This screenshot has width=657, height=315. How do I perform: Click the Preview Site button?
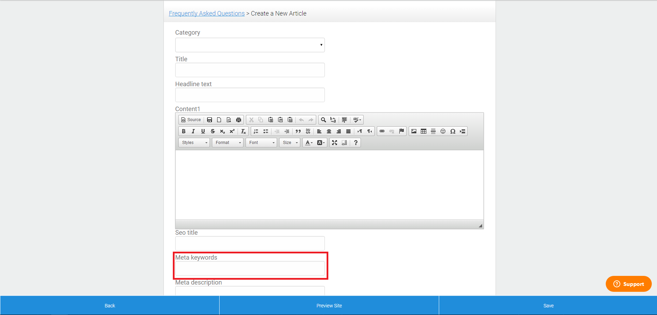(x=329, y=306)
